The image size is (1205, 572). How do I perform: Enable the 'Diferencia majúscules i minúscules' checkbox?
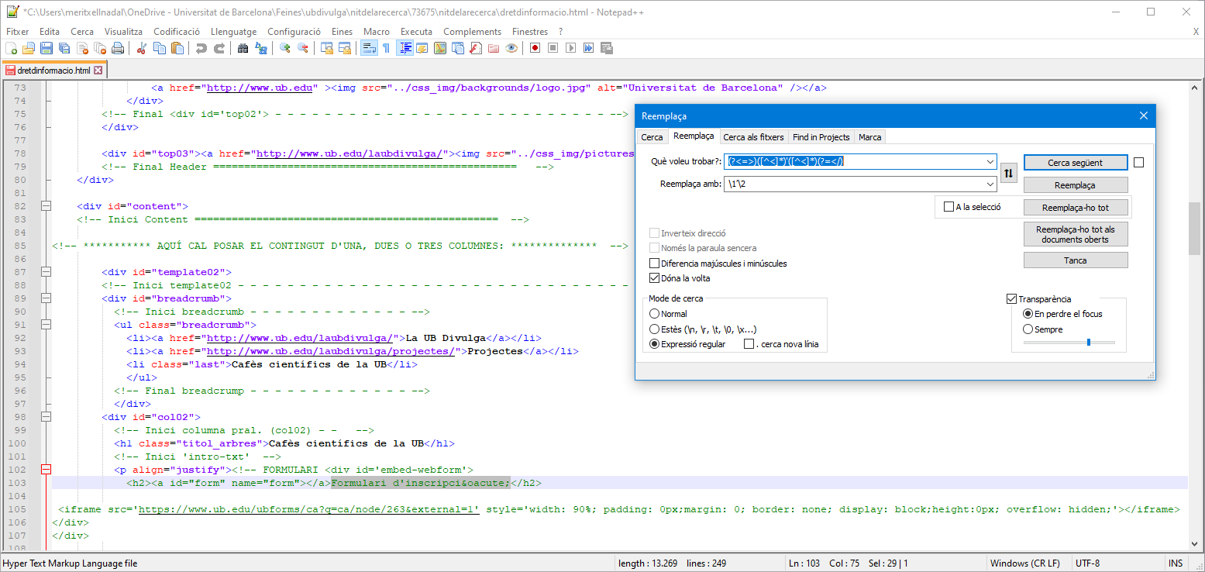[655, 263]
